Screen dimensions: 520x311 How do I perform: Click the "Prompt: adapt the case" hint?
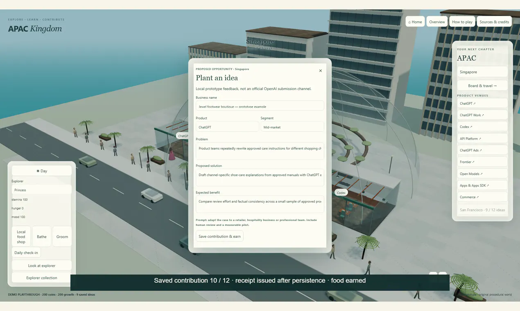(256, 223)
